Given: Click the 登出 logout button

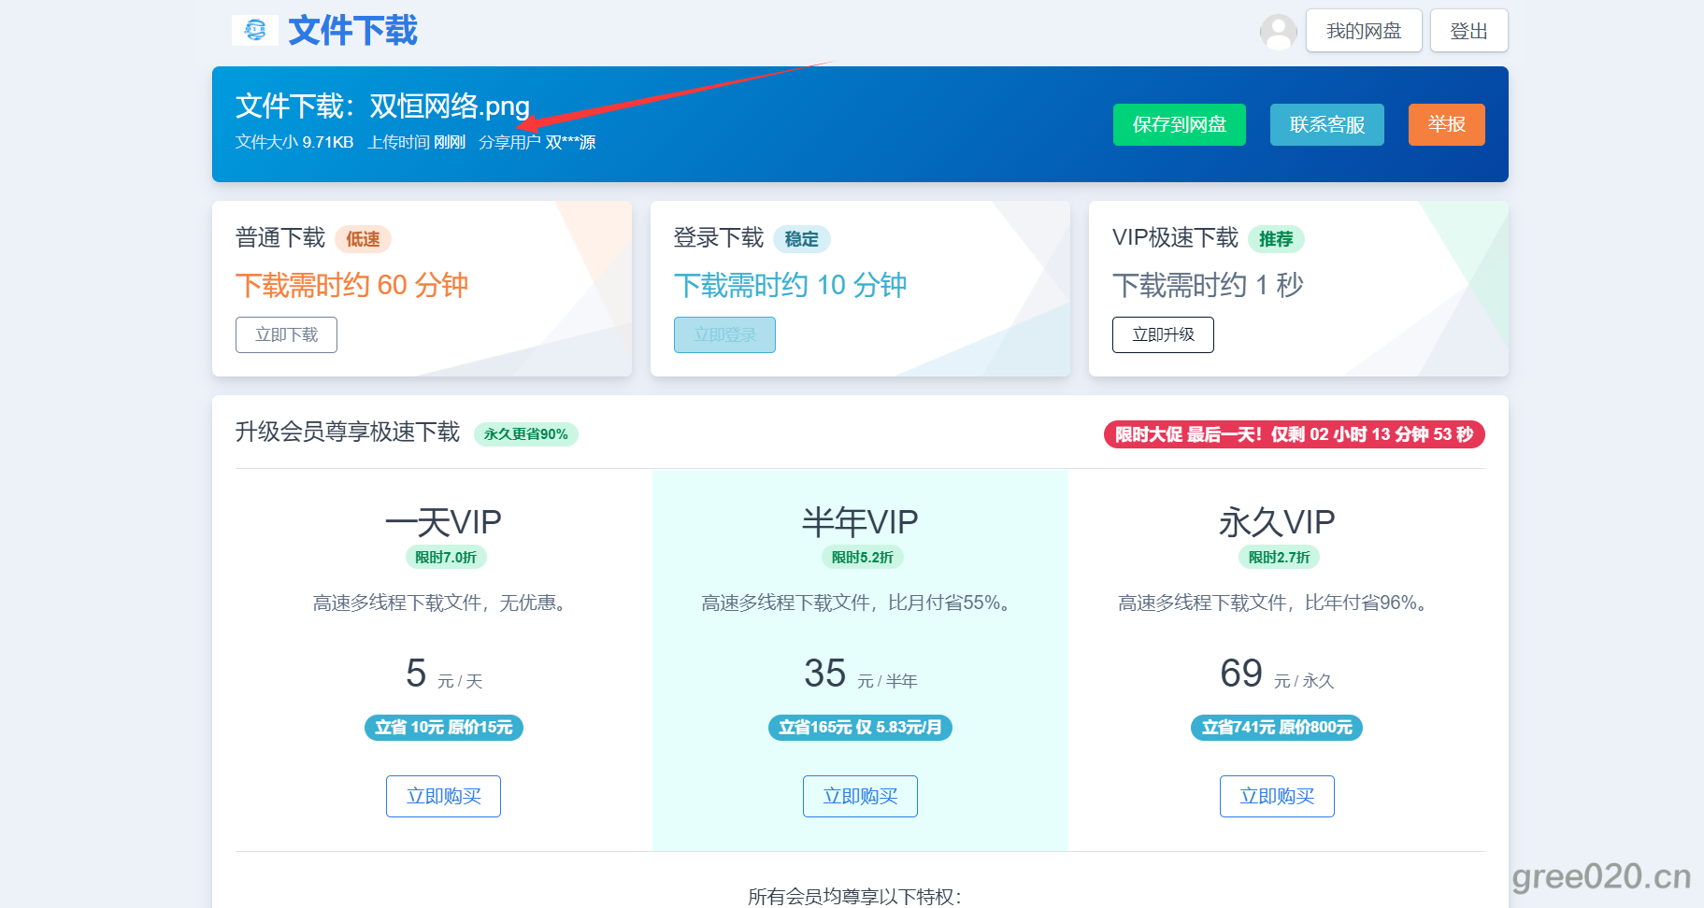Looking at the screenshot, I should coord(1468,31).
